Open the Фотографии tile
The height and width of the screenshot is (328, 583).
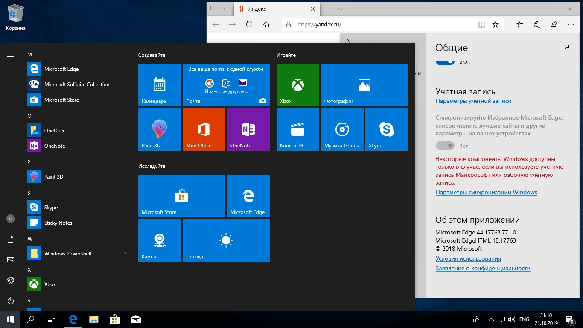[x=364, y=85]
